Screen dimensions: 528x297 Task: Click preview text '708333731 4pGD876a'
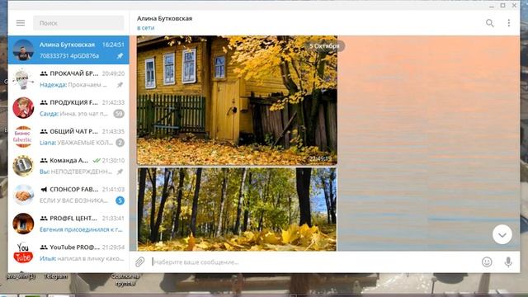tap(69, 56)
